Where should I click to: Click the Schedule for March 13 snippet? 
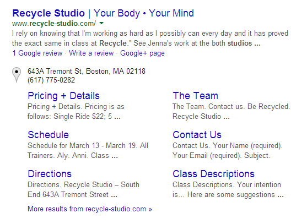pyautogui.click(x=88, y=150)
